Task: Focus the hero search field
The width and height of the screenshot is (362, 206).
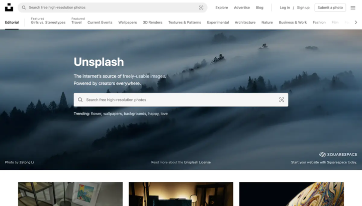Action: [x=181, y=99]
